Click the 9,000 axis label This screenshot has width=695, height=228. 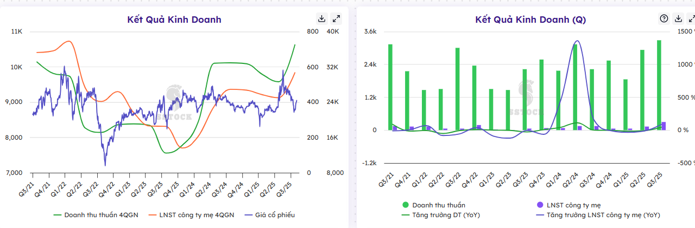[14, 102]
